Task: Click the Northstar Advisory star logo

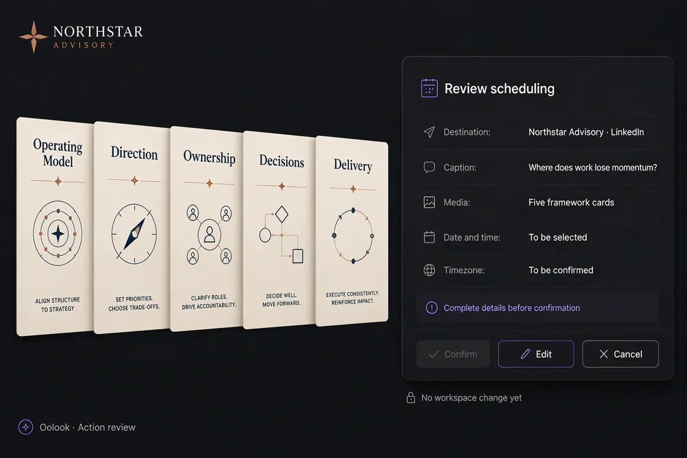Action: [x=33, y=37]
